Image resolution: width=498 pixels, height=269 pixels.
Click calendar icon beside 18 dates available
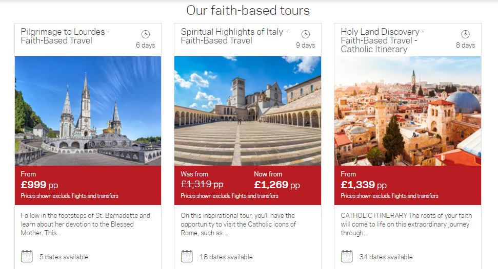[x=187, y=256]
